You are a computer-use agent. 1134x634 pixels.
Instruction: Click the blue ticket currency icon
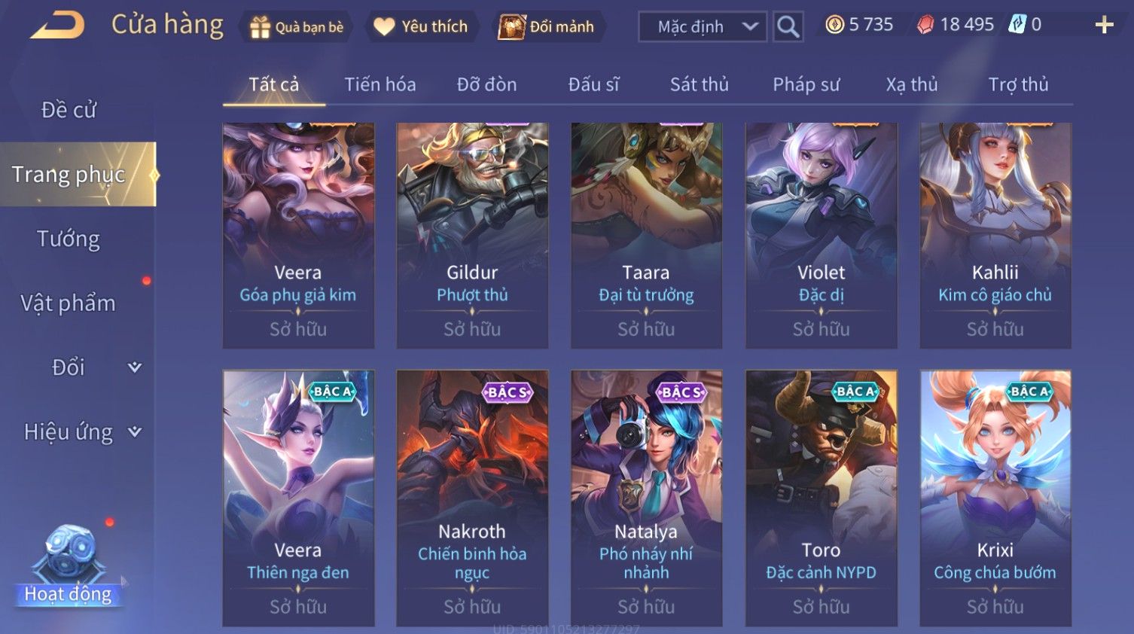[x=1017, y=25]
